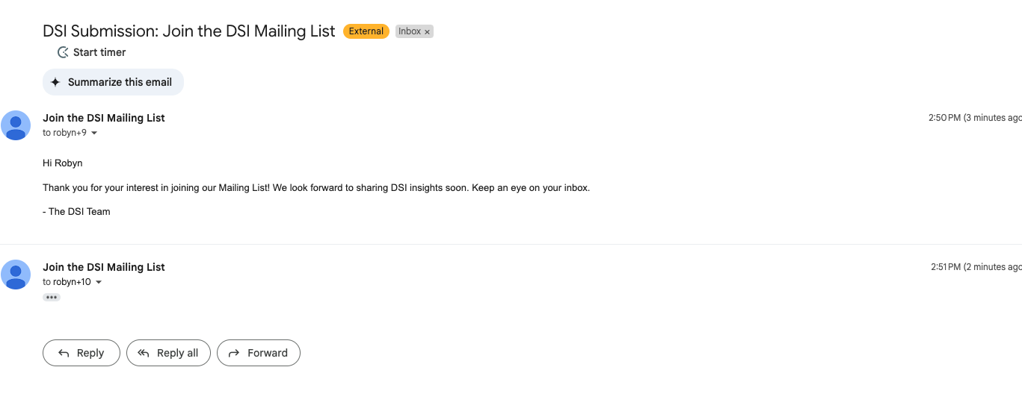The width and height of the screenshot is (1022, 420).
Task: Show trimmed content via the ellipsis
Action: pos(51,297)
